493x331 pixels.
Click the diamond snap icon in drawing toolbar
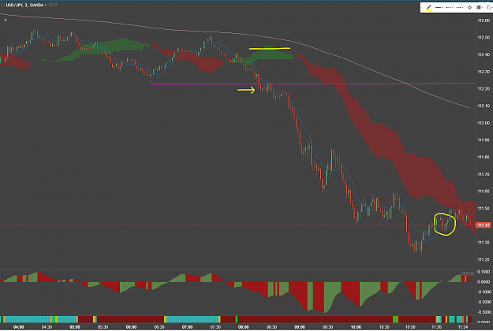click(470, 8)
